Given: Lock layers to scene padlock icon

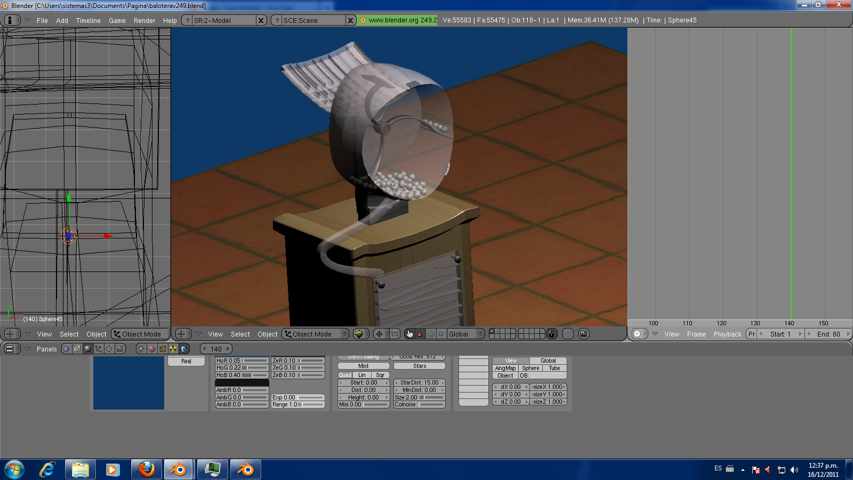Looking at the screenshot, I should (552, 334).
